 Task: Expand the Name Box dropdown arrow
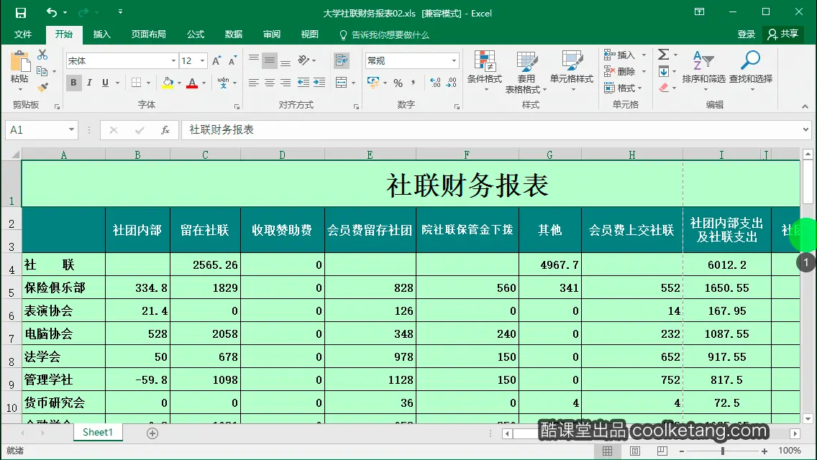(71, 129)
